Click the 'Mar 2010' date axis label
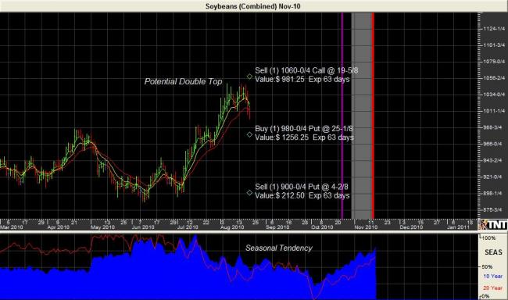This screenshot has height=300, width=508. tap(12, 227)
